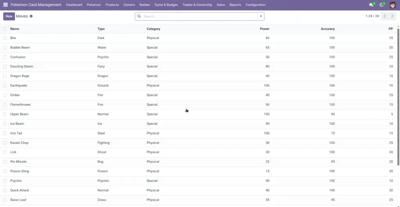Image resolution: width=400 pixels, height=207 pixels.
Task: Tick the select-all checkbox in header
Action: [5, 29]
